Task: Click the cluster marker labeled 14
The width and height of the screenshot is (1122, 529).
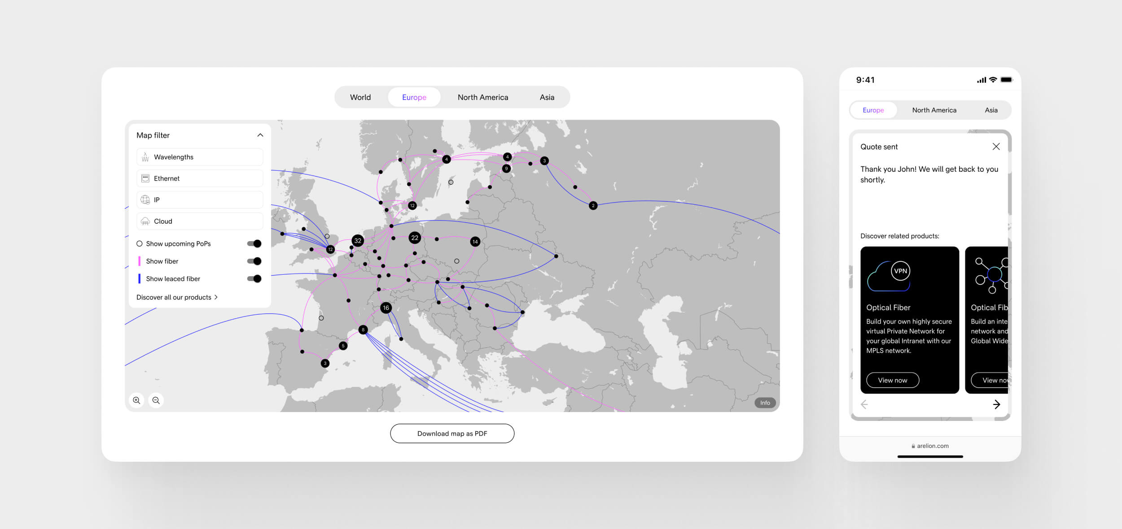Action: (475, 242)
